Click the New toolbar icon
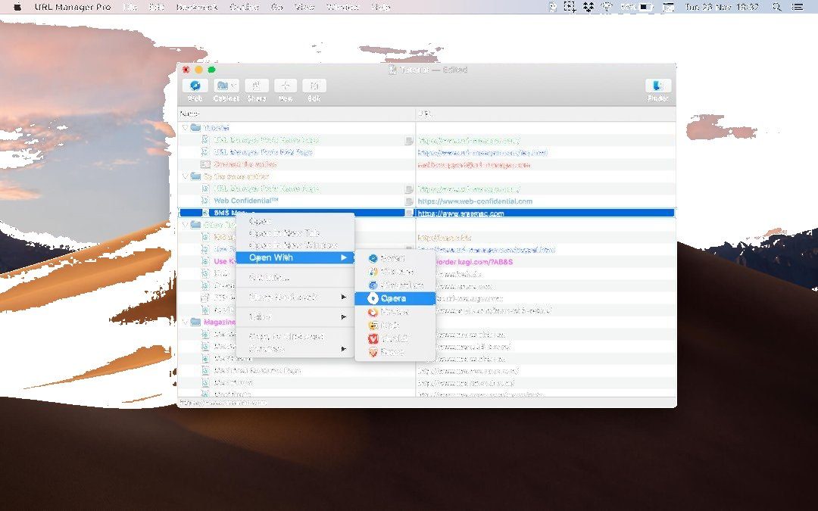The height and width of the screenshot is (511, 818). [286, 86]
